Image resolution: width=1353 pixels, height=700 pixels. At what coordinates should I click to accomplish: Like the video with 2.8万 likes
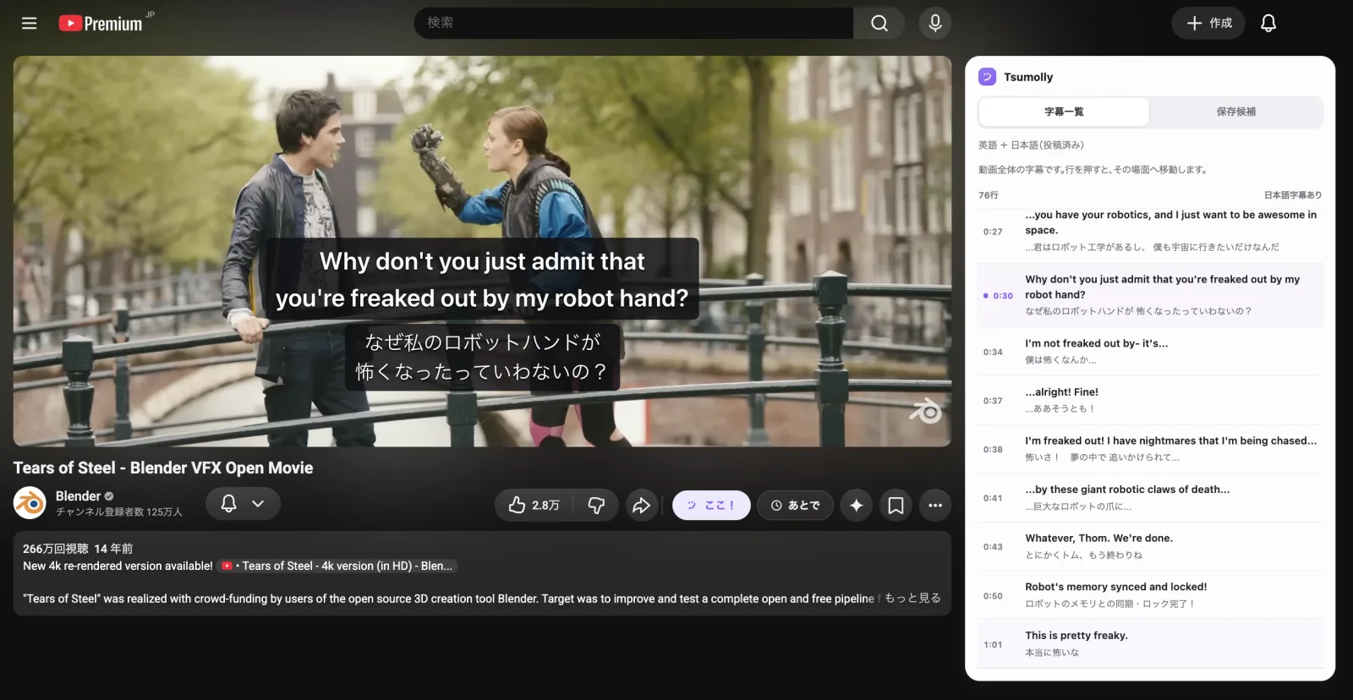[x=534, y=506]
